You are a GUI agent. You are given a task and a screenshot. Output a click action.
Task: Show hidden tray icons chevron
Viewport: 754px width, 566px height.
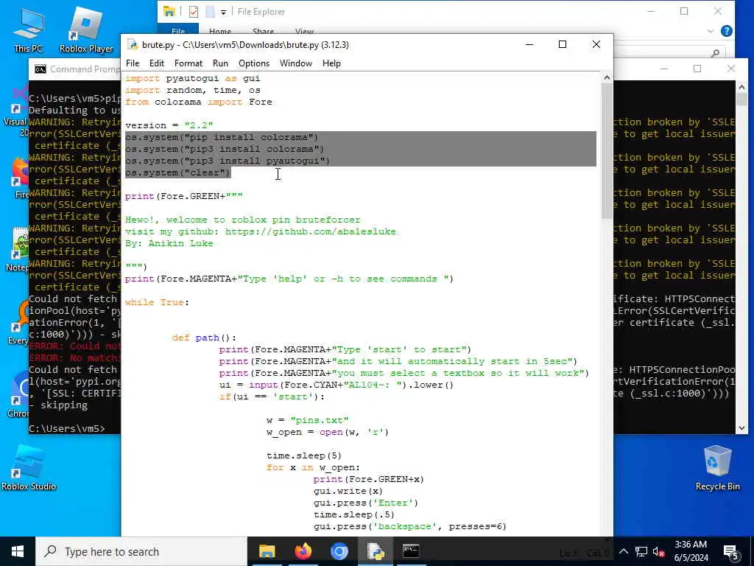[623, 552]
